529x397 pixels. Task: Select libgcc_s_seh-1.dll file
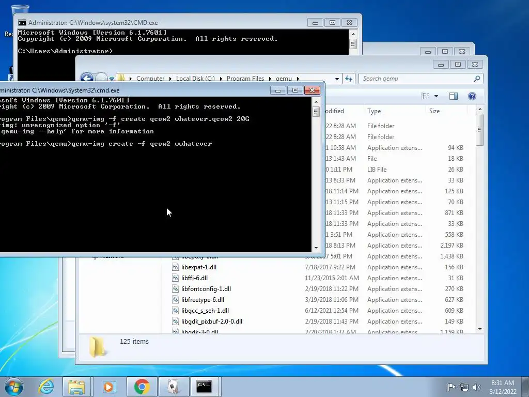click(x=205, y=311)
